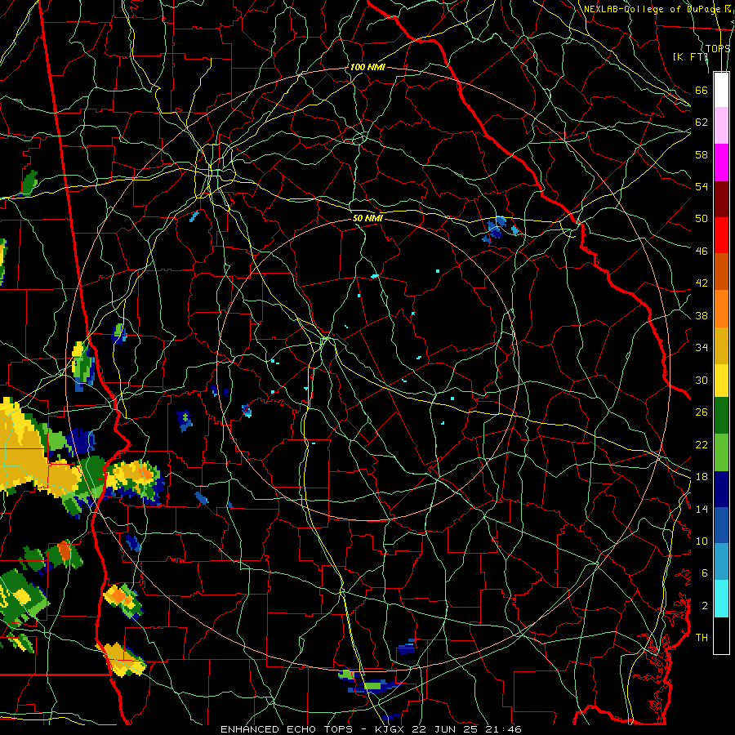Click the dark green legend swatch
The image size is (735, 735).
721,416
